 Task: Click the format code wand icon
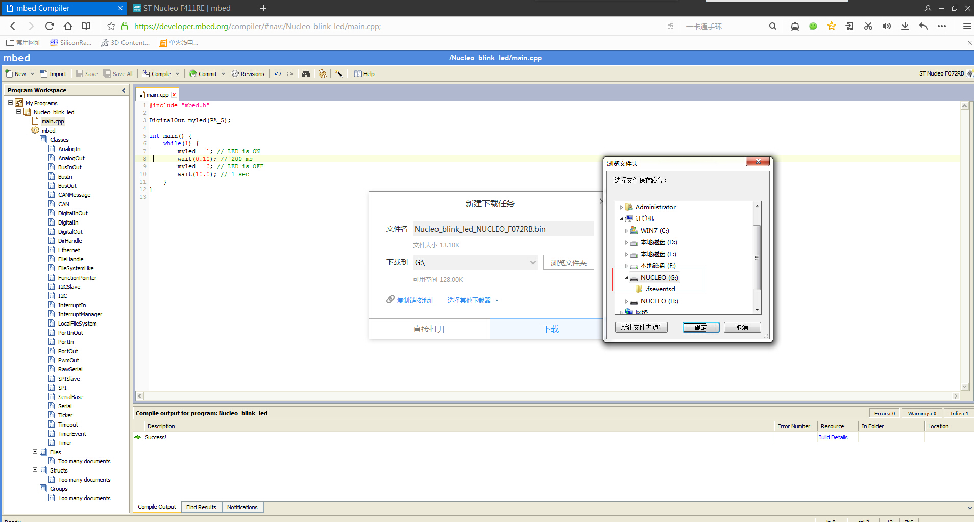pos(339,73)
